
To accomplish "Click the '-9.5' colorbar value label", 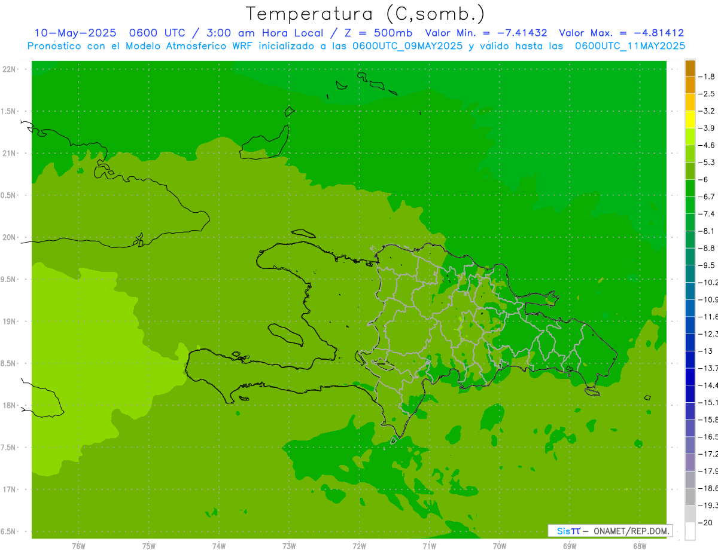I will coord(707,265).
